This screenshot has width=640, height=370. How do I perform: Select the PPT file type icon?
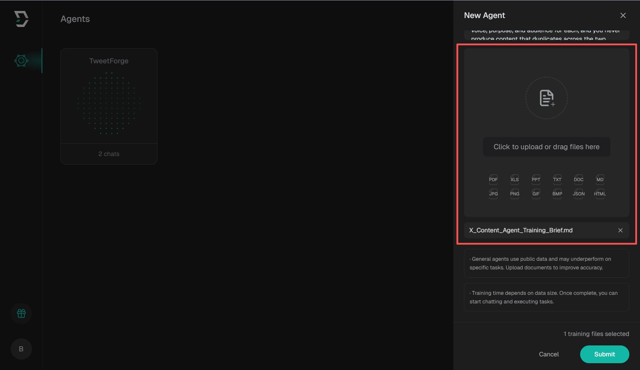[536, 179]
